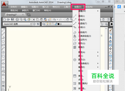Click the Match Properties brush icon
This screenshot has width=125, height=91.
point(45,19)
